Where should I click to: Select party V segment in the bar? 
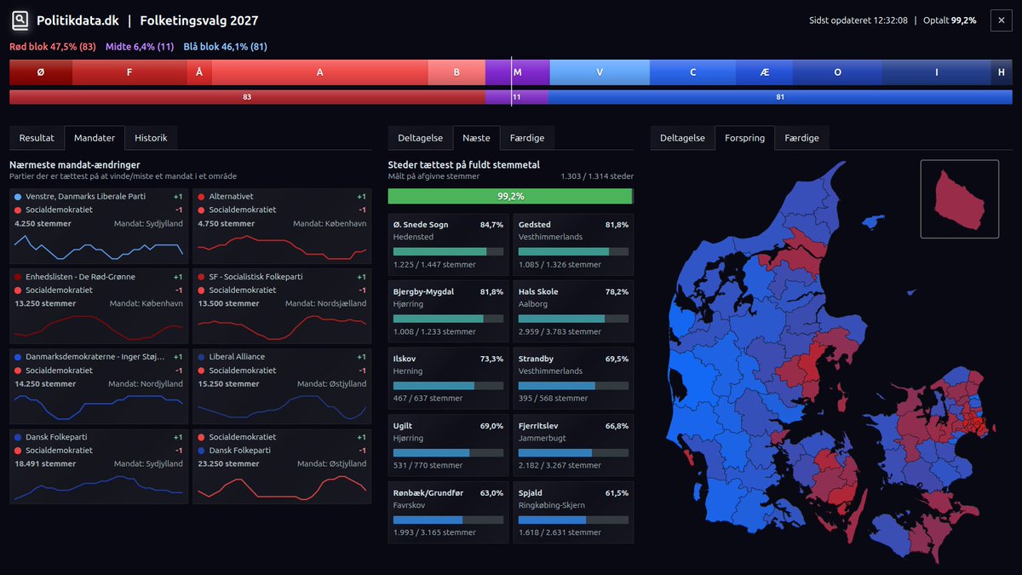click(x=600, y=72)
